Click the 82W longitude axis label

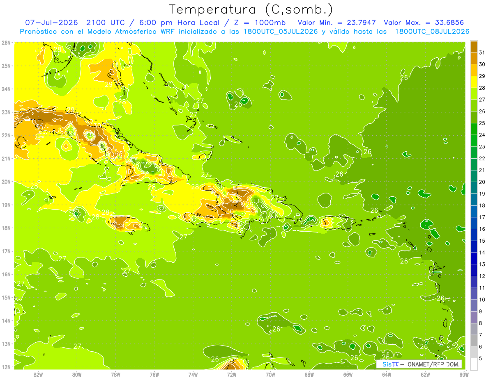pos(38,374)
